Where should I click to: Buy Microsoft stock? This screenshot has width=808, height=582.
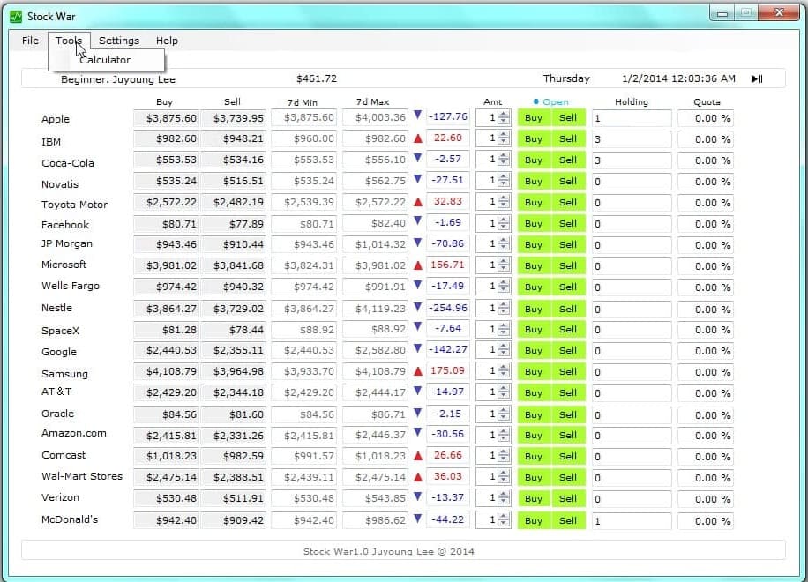(x=534, y=266)
